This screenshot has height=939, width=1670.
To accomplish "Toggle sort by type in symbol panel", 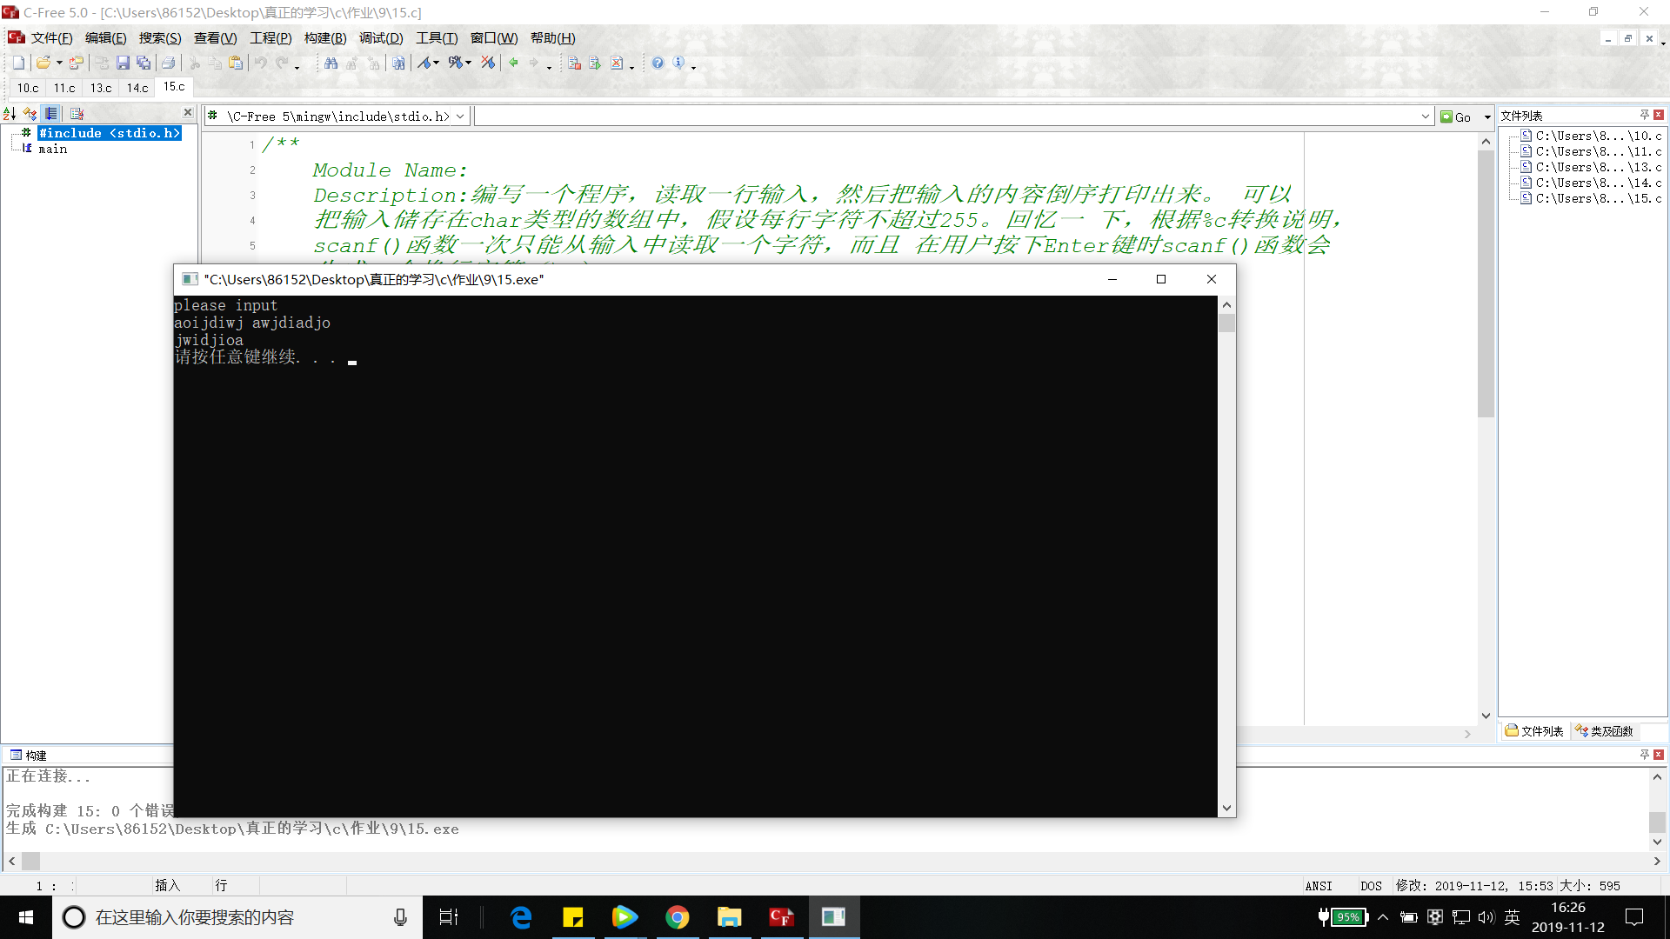I will [30, 113].
